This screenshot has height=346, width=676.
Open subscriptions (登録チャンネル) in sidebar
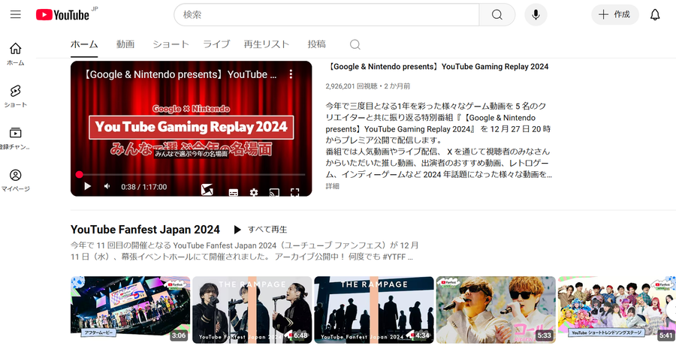coord(16,138)
